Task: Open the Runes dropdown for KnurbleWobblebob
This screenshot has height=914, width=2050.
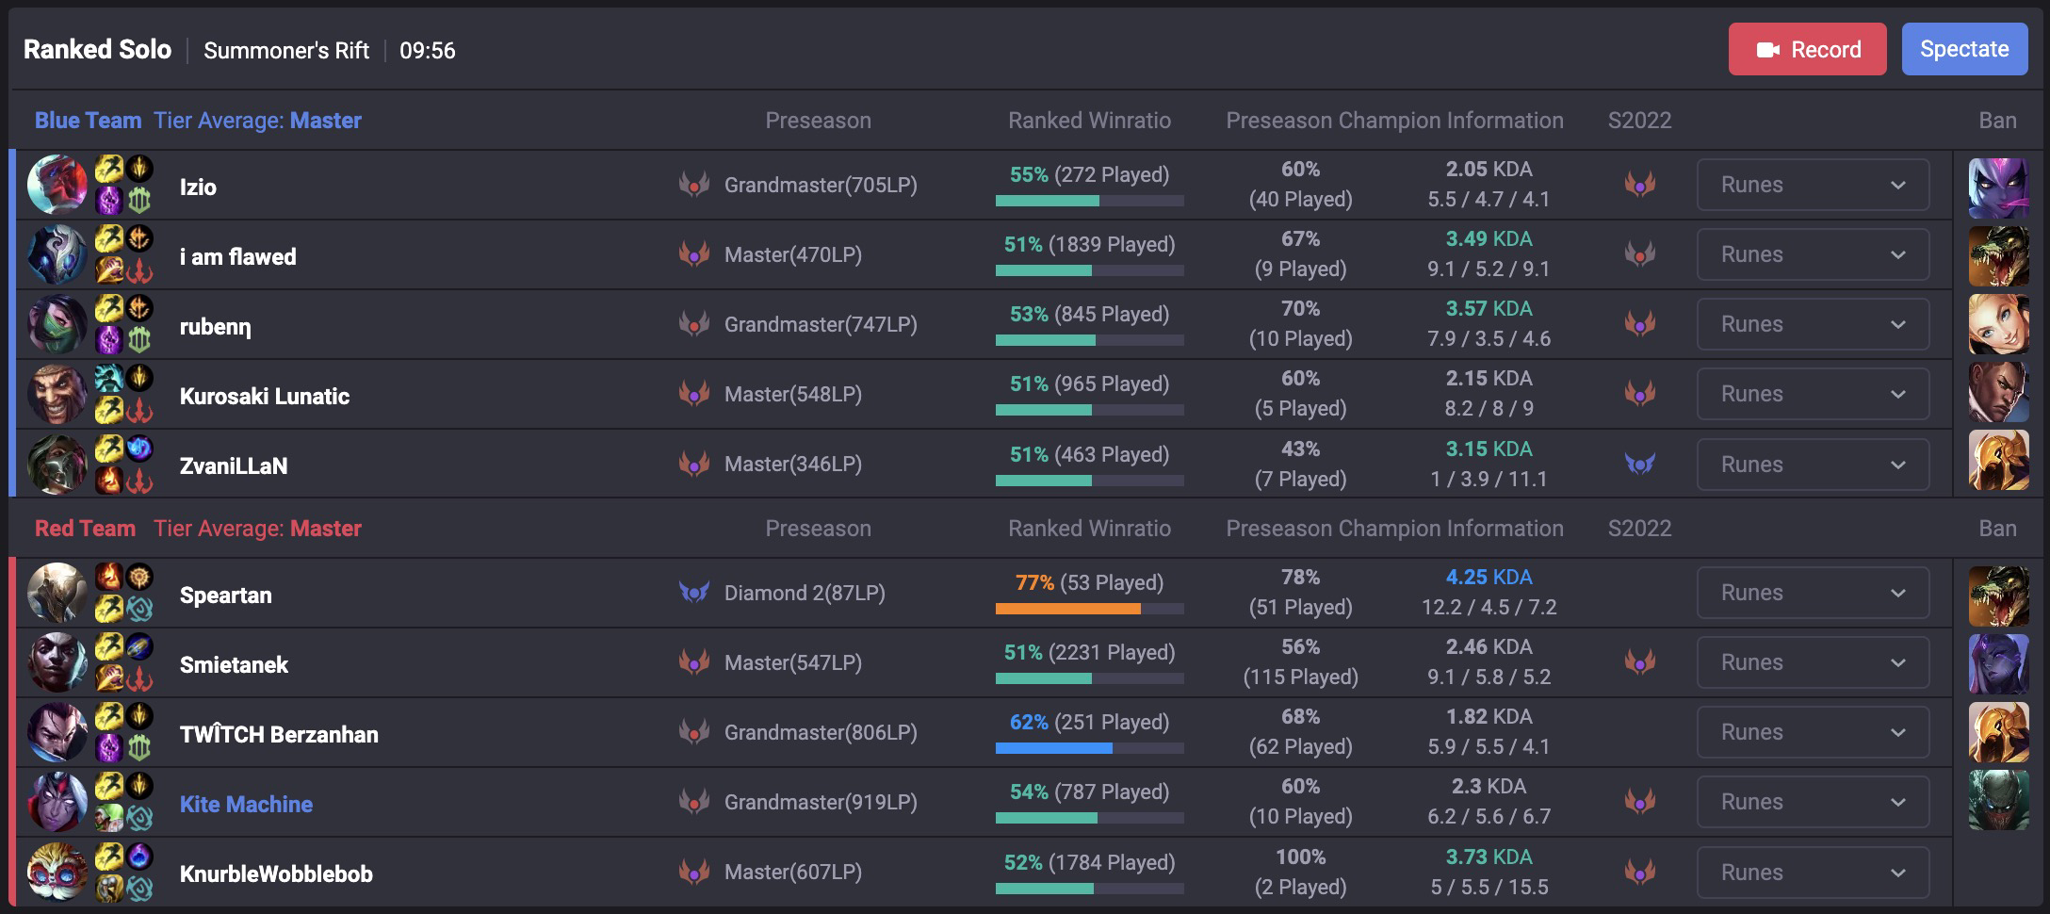Action: pos(1812,872)
